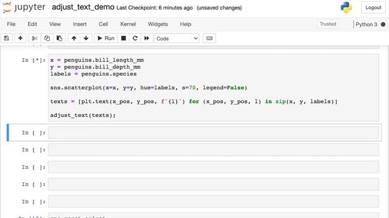Open the File menu
Screen dimensions: 389x218
tap(11, 24)
